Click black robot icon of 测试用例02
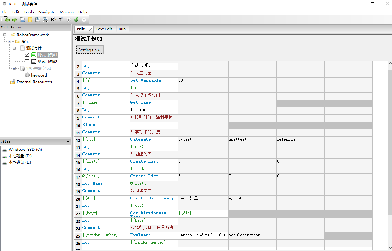Image resolution: width=392 pixels, height=251 pixels. [x=34, y=61]
